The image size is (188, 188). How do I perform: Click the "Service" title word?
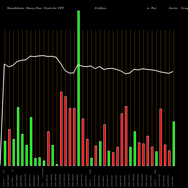tap(173, 8)
